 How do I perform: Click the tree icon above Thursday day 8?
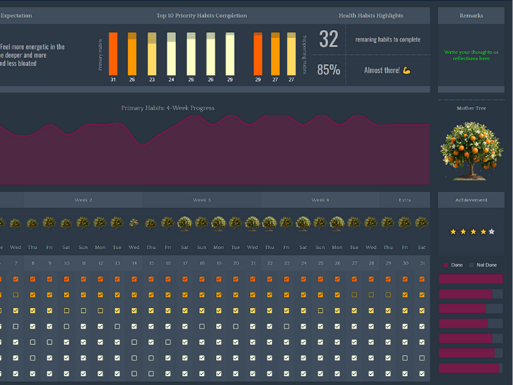(x=32, y=223)
